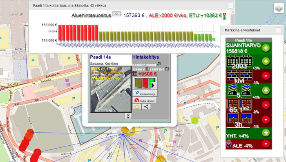Click the green arrow beside Kesklinn hinnat

[159, 64]
